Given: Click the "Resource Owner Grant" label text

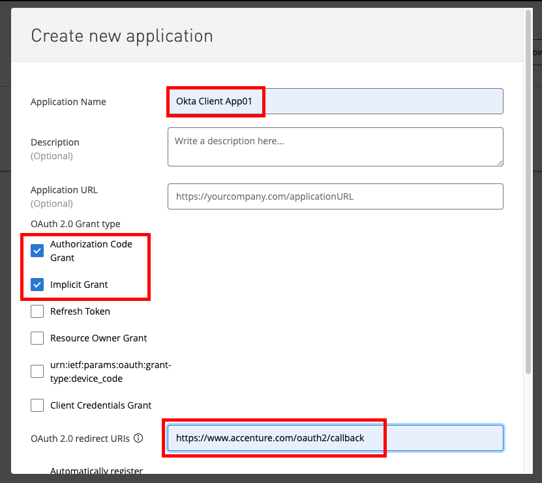Looking at the screenshot, I should coord(98,338).
